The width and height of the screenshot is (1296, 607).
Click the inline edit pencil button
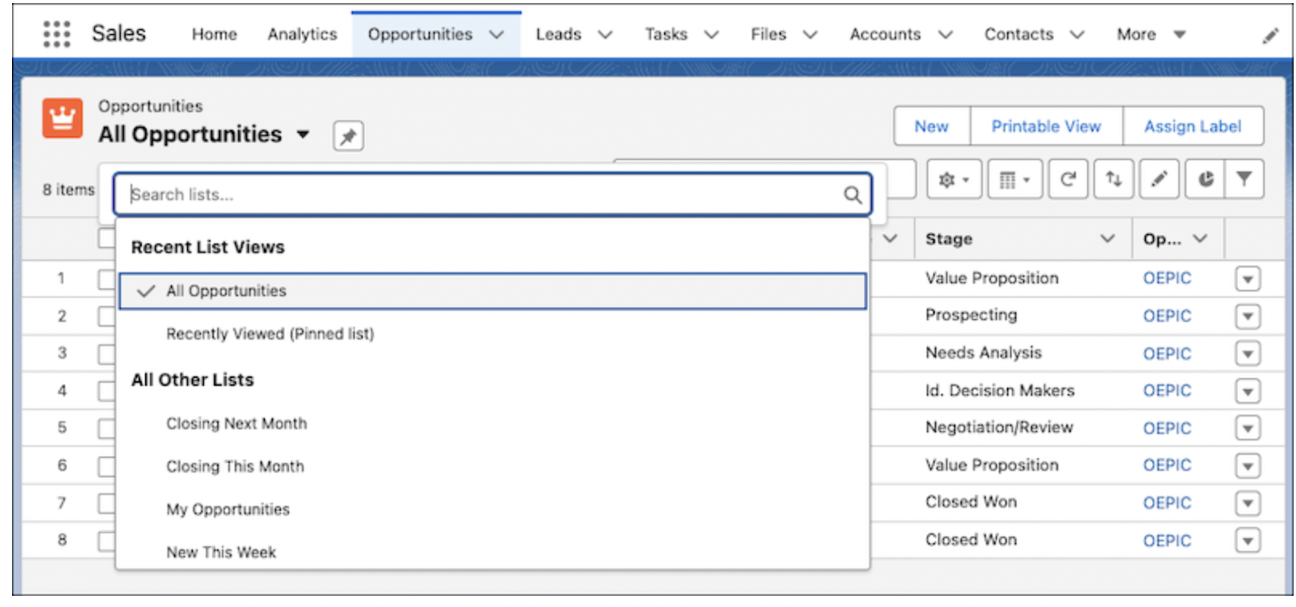pos(1159,180)
